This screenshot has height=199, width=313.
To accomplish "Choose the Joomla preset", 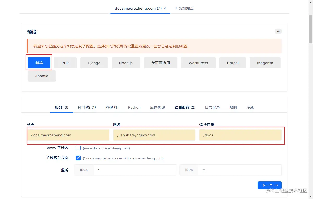I will point(42,76).
